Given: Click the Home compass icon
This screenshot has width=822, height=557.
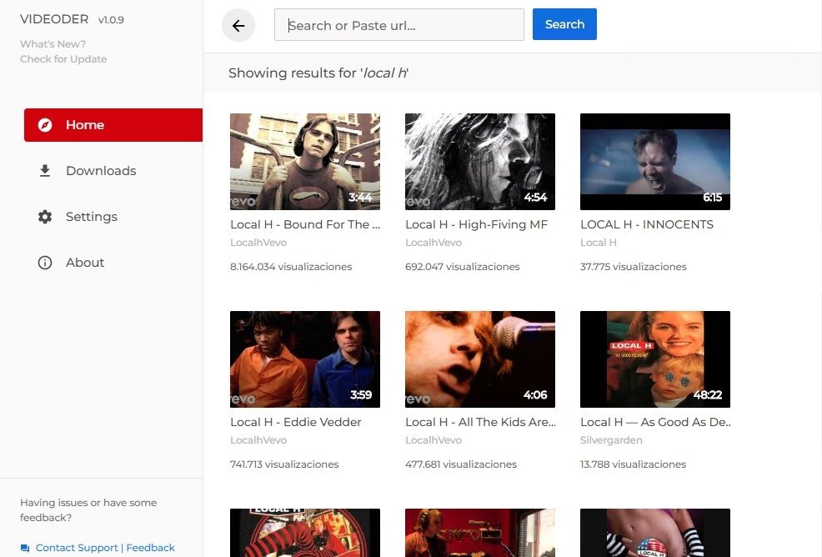Looking at the screenshot, I should pos(45,125).
